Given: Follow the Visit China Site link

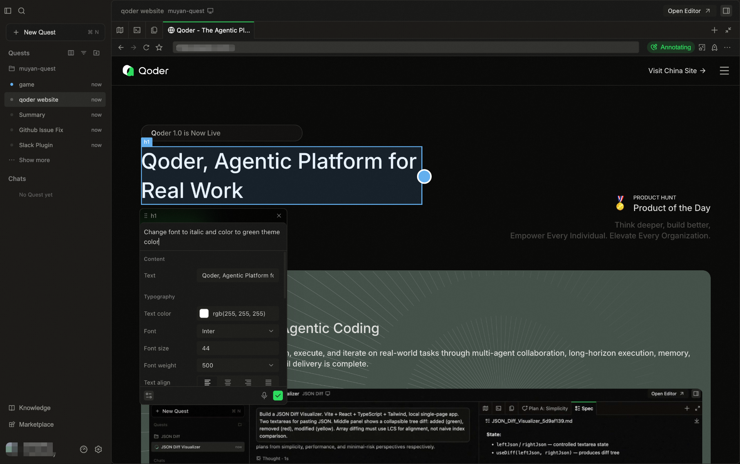Looking at the screenshot, I should click(677, 71).
